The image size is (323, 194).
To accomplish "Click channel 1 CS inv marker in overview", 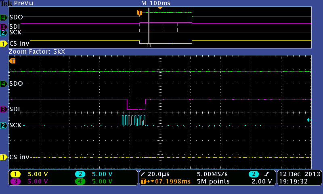I will coord(4,44).
